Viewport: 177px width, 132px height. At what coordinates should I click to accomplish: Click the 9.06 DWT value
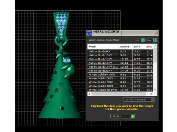click(x=137, y=71)
